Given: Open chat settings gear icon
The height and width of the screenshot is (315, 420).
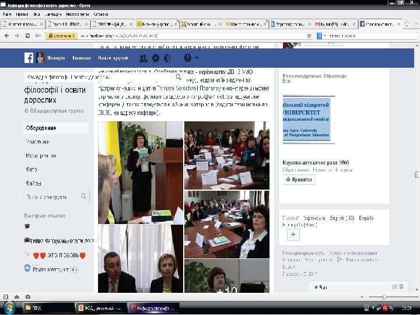Looking at the screenshot, I should tap(401, 286).
